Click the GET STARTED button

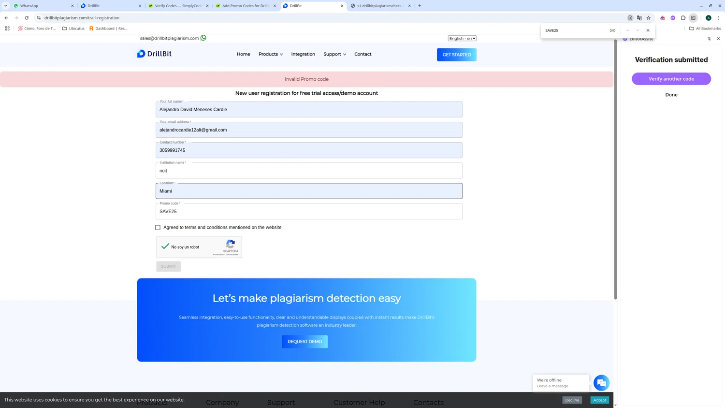[x=457, y=55]
